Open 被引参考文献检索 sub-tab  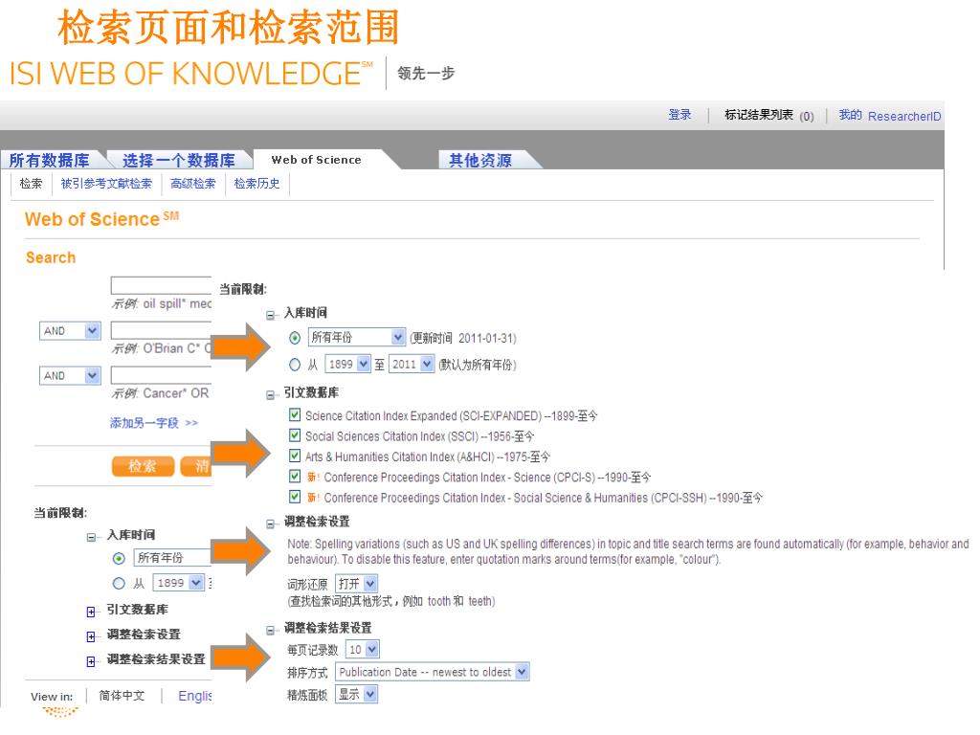point(106,183)
